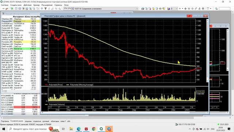The image size is (234, 132).
Task: Click the magnifier table search icon in the left toolbar
Action: [30, 9]
